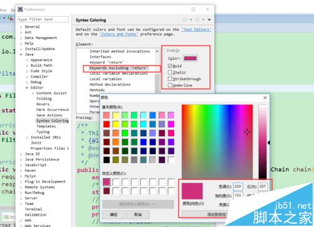Expand the Maven node
The image size is (314, 227).
[x=21, y=171]
